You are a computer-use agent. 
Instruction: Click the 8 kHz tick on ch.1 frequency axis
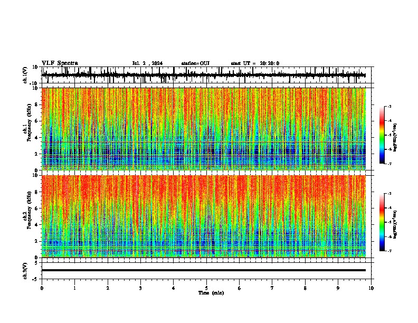point(37,104)
